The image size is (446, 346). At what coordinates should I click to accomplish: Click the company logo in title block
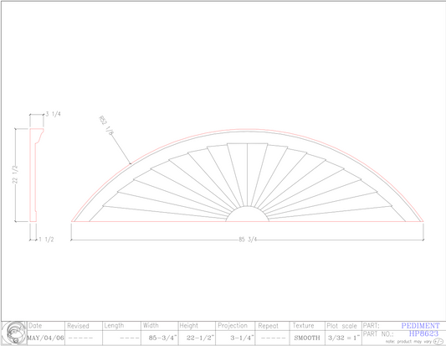click(14, 333)
